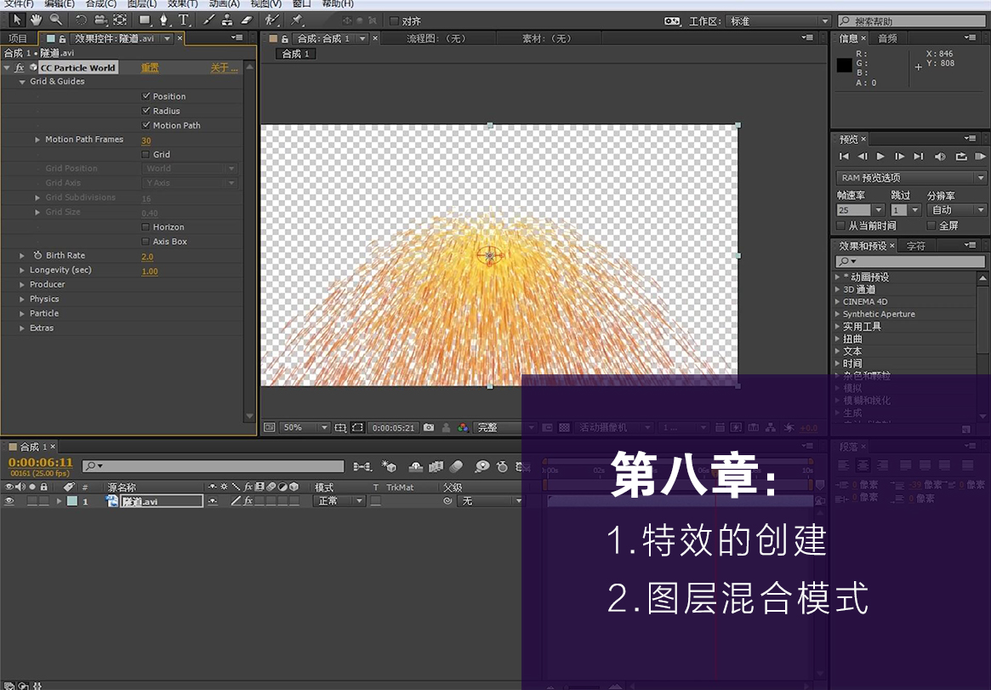Image resolution: width=991 pixels, height=690 pixels.
Task: Click the always preview this view icon
Action: (270, 428)
